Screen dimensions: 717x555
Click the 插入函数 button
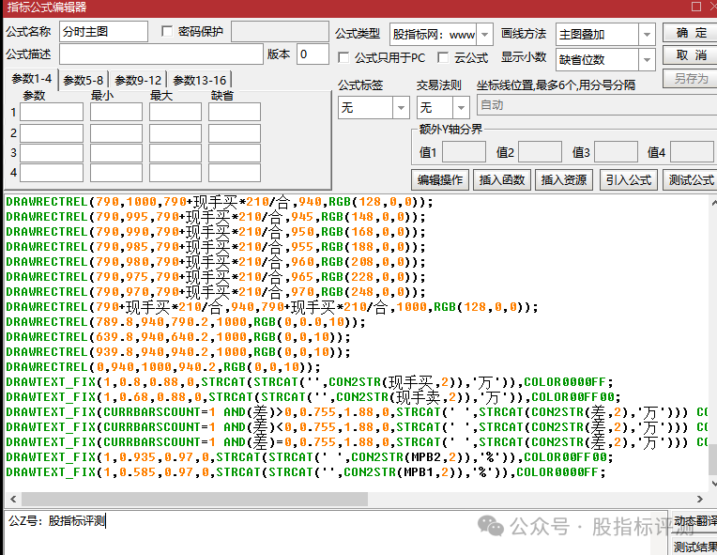click(502, 179)
